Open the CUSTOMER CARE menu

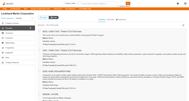pos(85,9)
